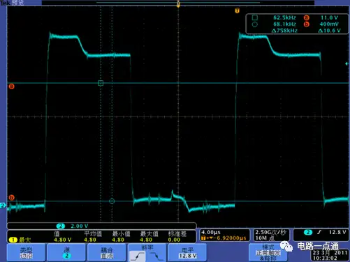
Task: Open the 类型 边沿 trigger type menu
Action: (26, 253)
